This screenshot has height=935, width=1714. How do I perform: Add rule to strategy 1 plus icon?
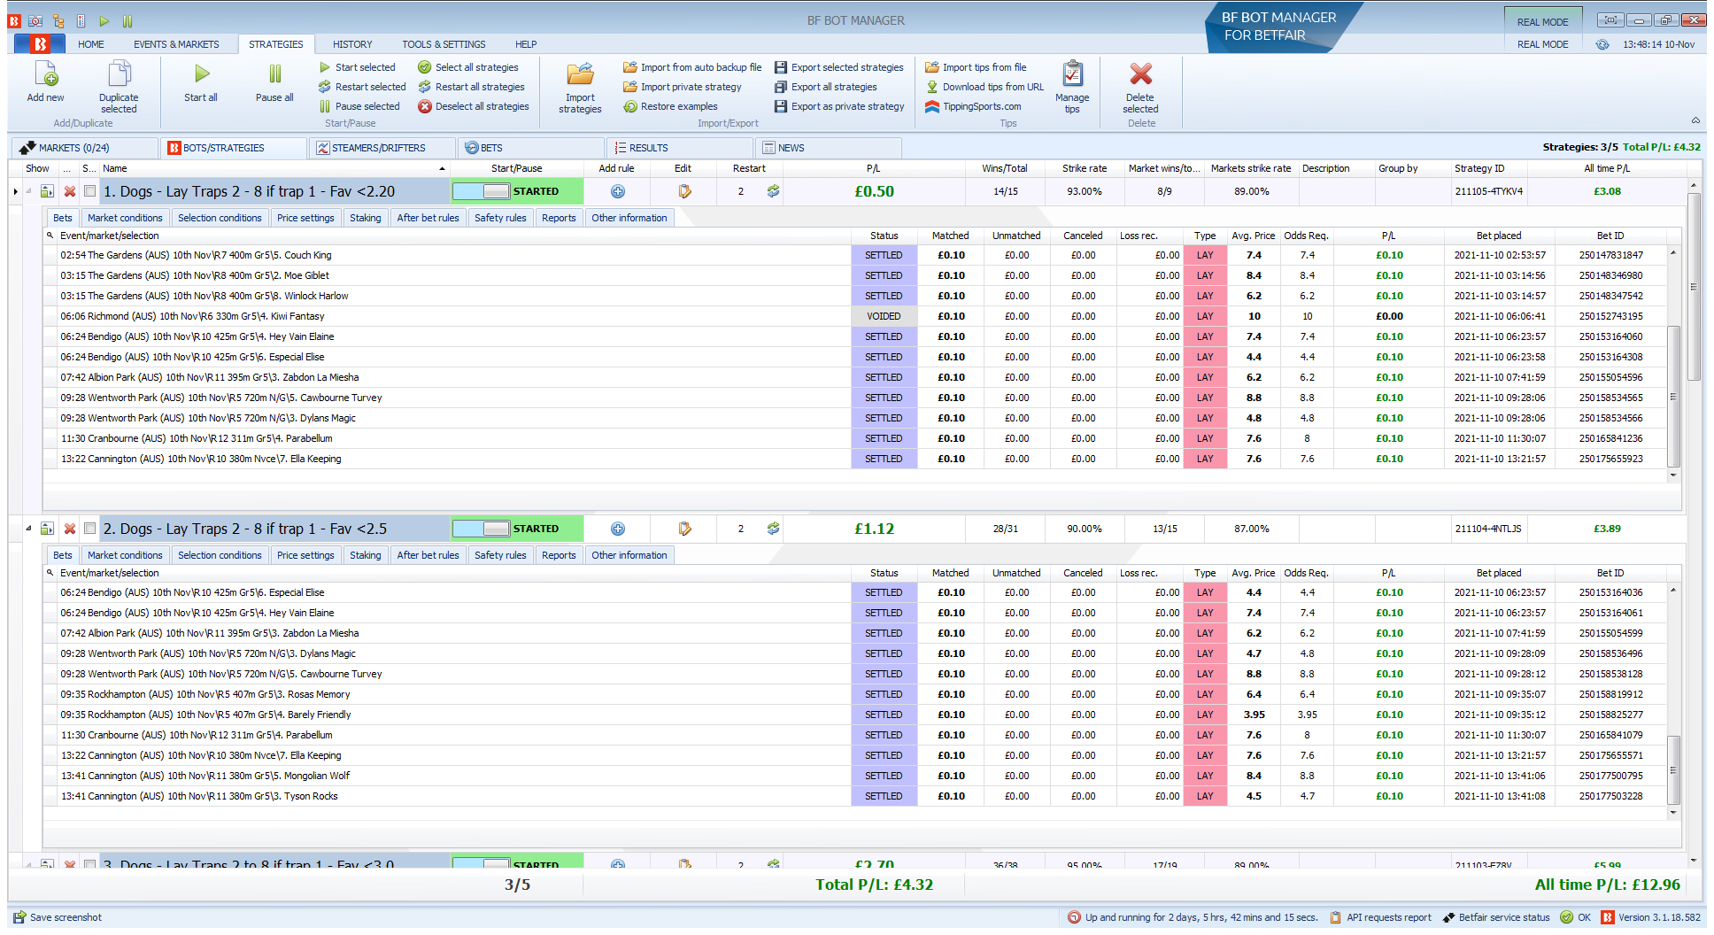[x=618, y=191]
